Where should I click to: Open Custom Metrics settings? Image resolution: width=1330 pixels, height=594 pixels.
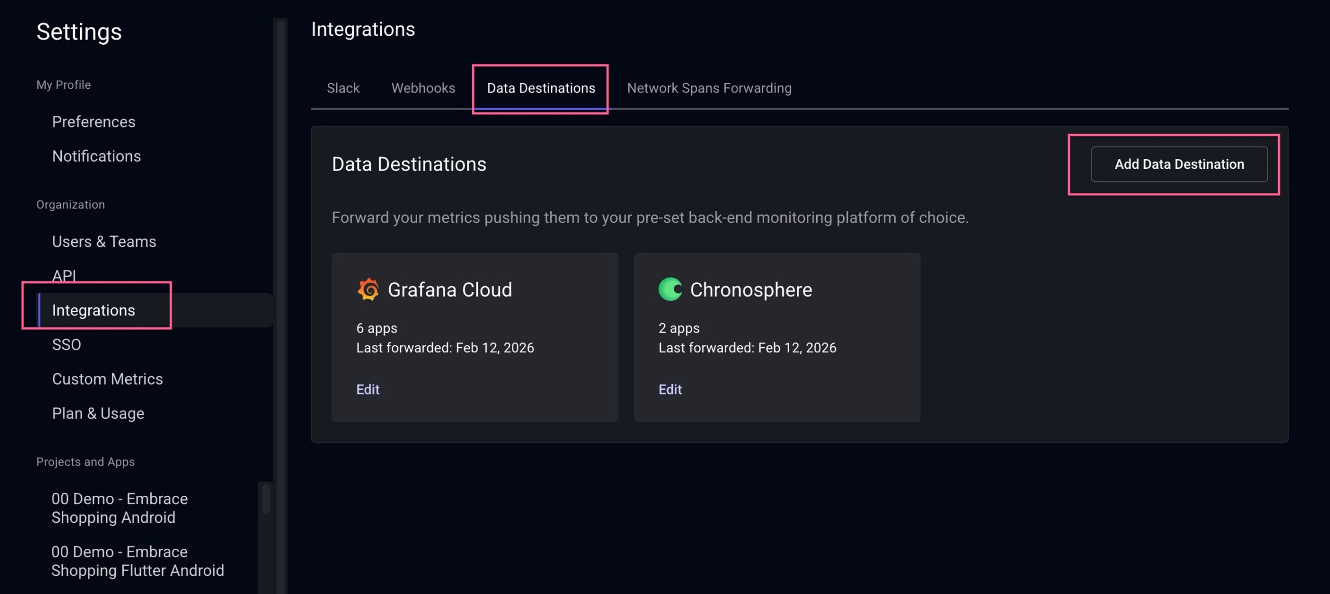point(107,378)
